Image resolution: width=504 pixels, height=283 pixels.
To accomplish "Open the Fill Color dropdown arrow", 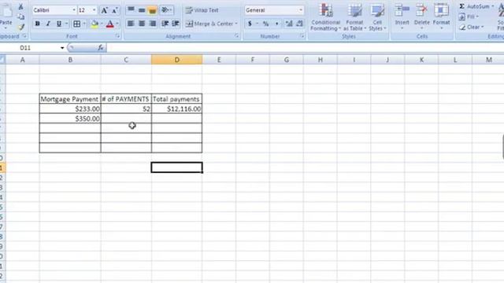I will [x=102, y=24].
